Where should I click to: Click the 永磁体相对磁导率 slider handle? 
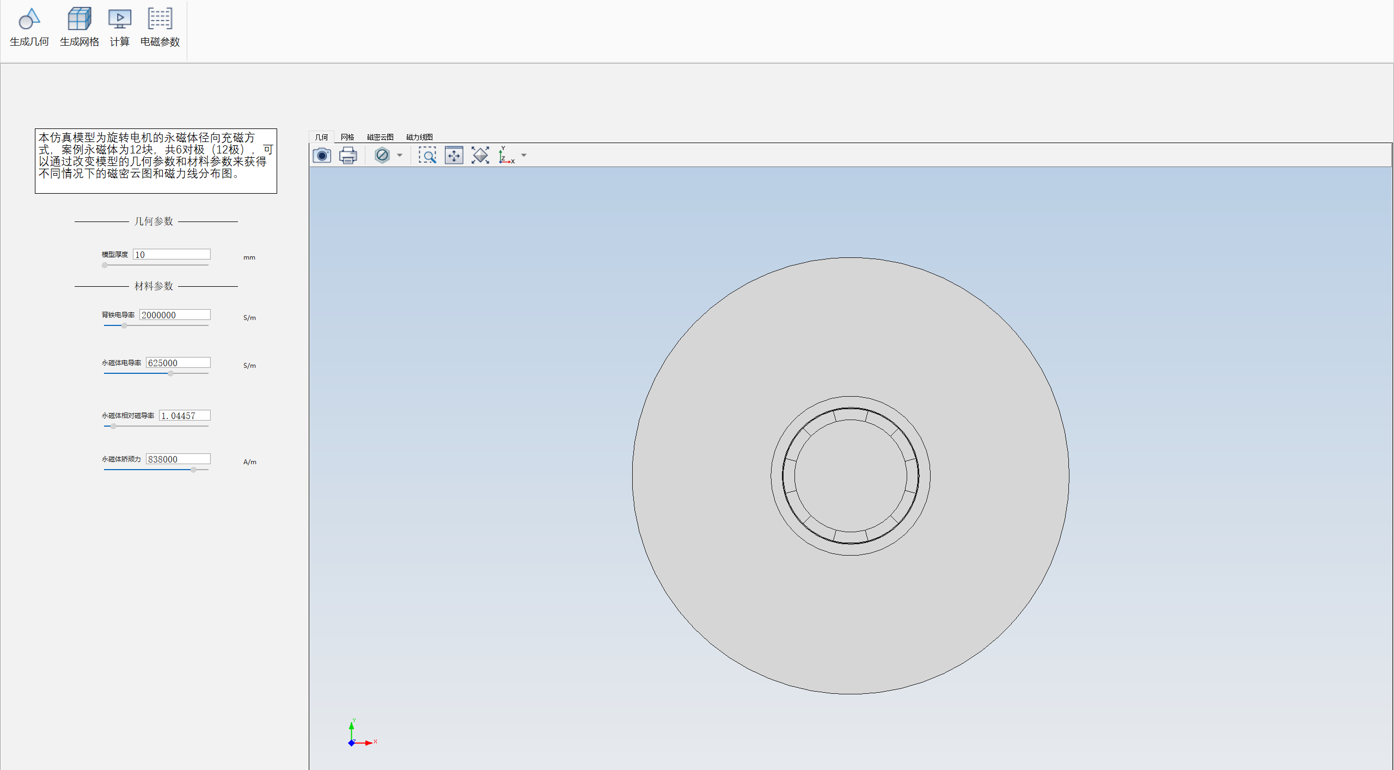point(113,427)
